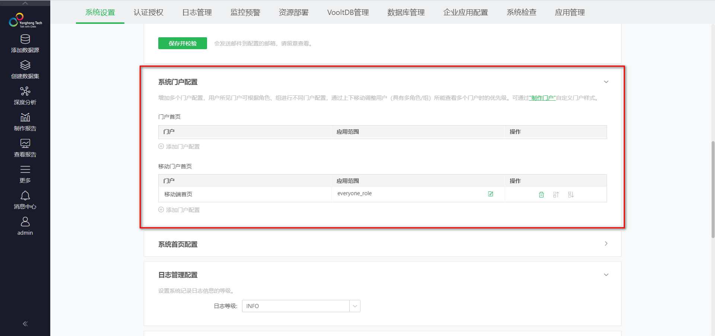The width and height of the screenshot is (715, 336).
Task: Open the 制作门户 link
Action: point(542,98)
